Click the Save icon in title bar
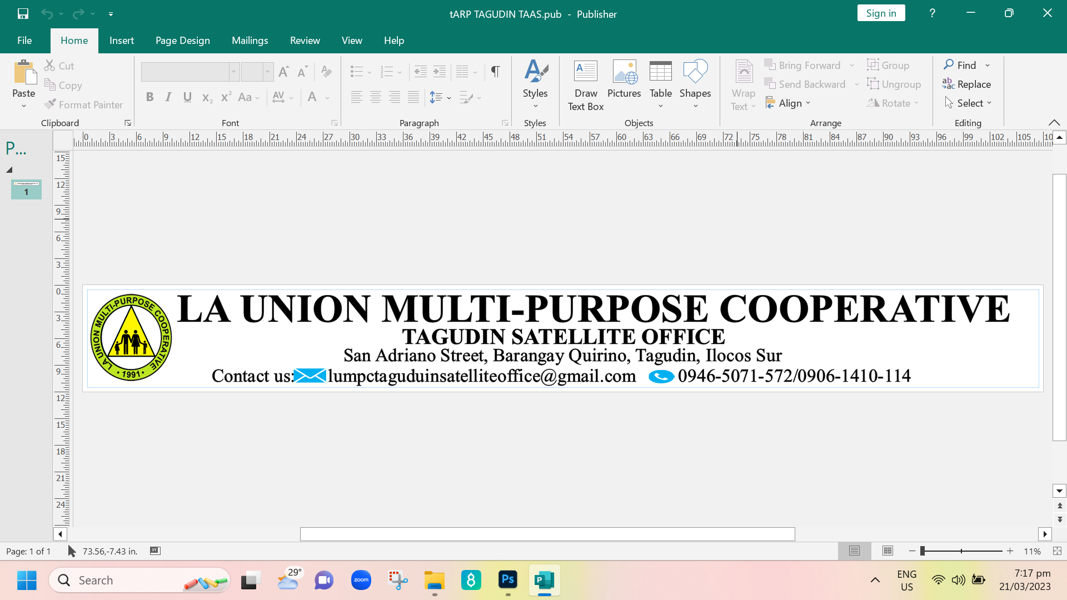Image resolution: width=1067 pixels, height=600 pixels. tap(23, 13)
